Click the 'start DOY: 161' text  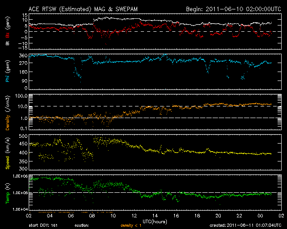[43, 225]
